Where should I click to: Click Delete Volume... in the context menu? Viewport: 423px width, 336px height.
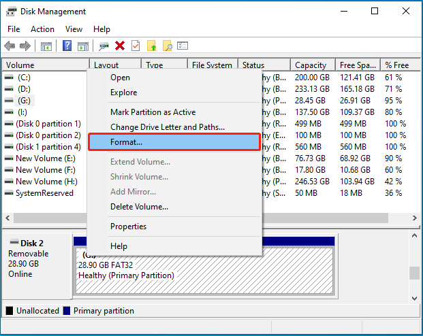tap(139, 207)
